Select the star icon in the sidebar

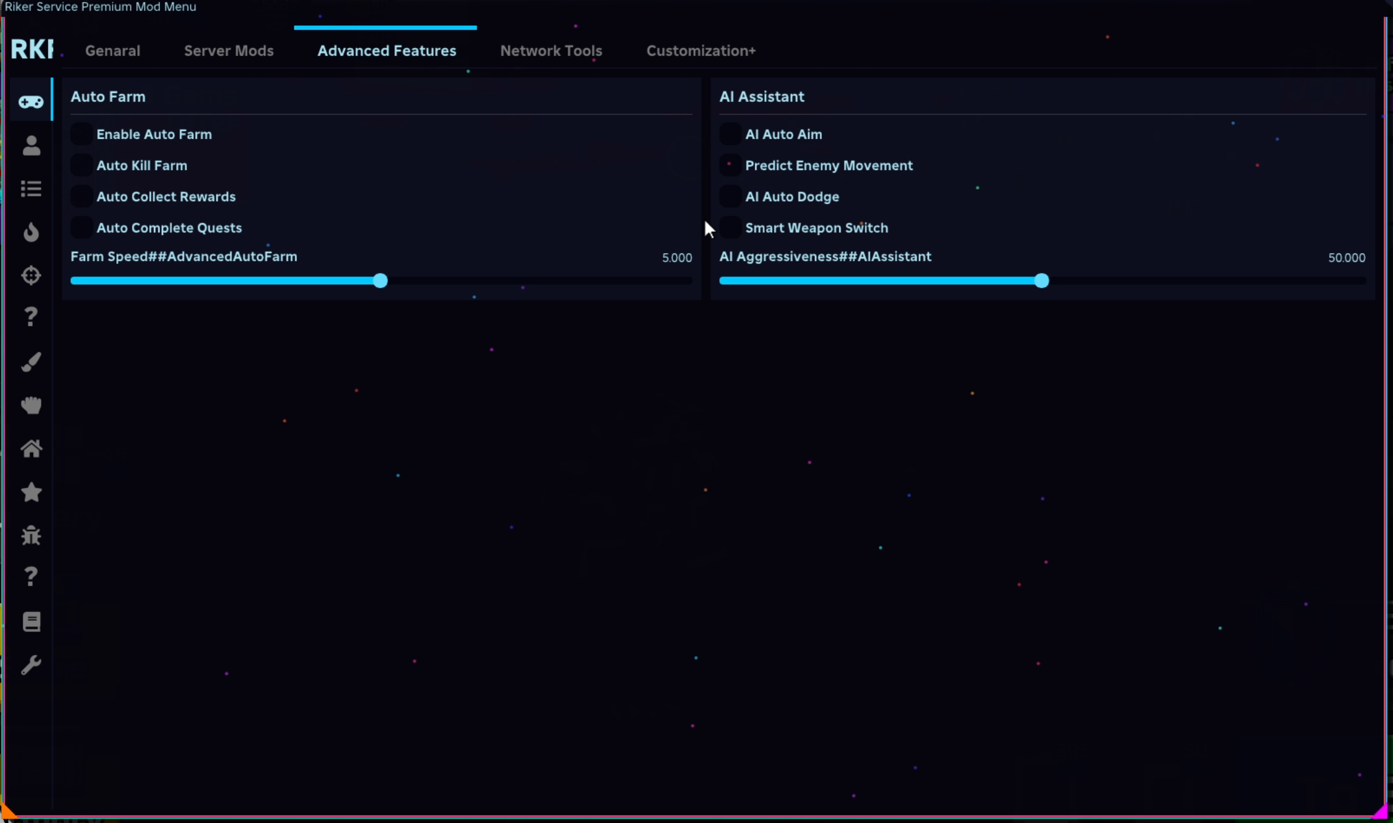point(31,492)
